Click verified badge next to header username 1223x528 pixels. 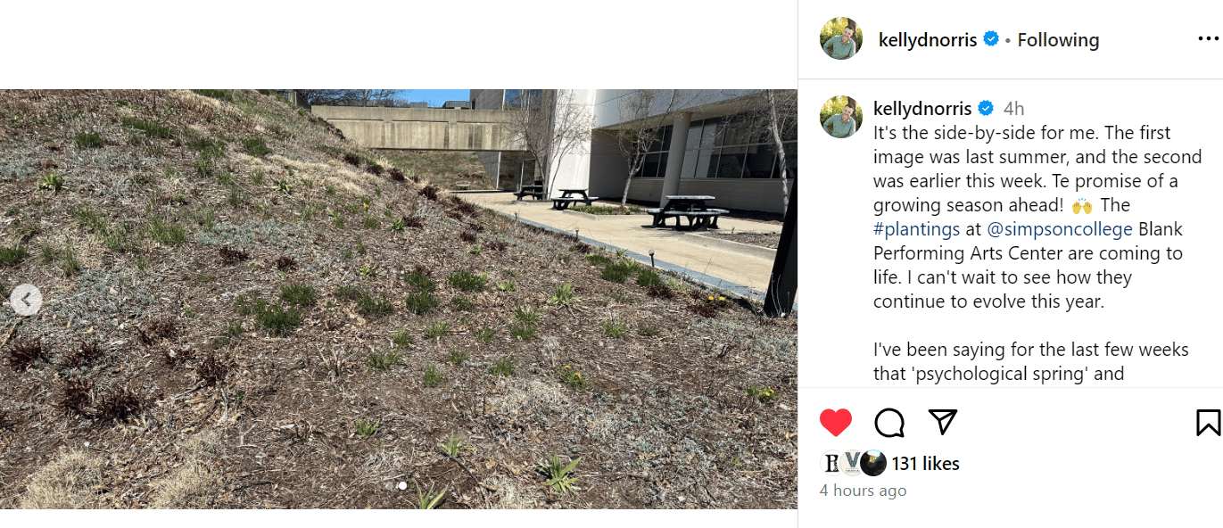991,39
